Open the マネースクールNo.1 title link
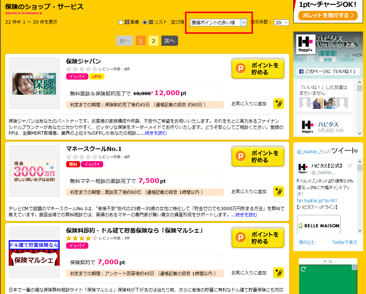 click(94, 149)
